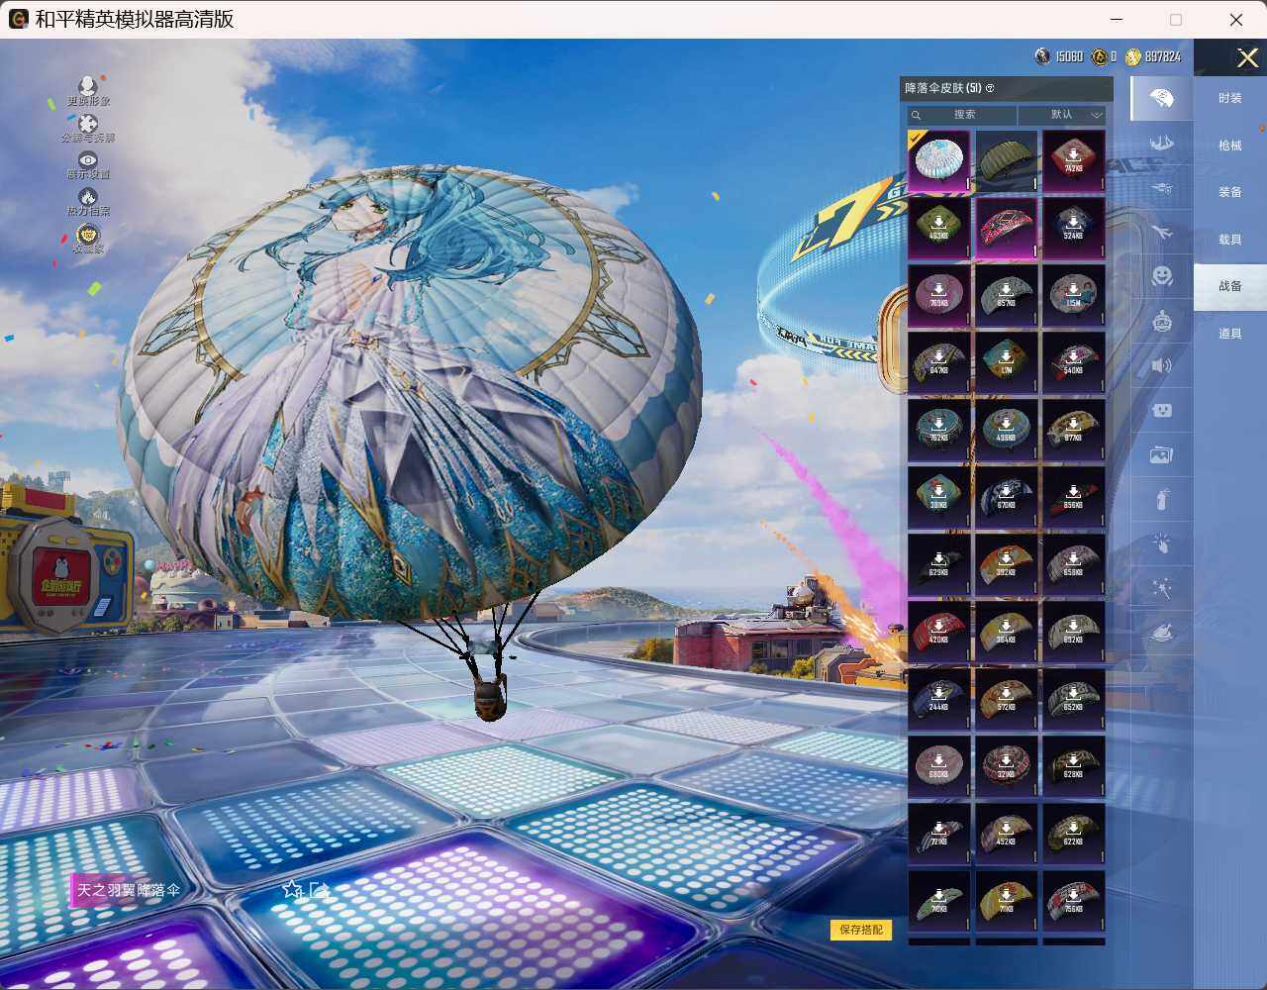Download the 856KB parachute skin
1267x990 pixels.
point(1074,497)
